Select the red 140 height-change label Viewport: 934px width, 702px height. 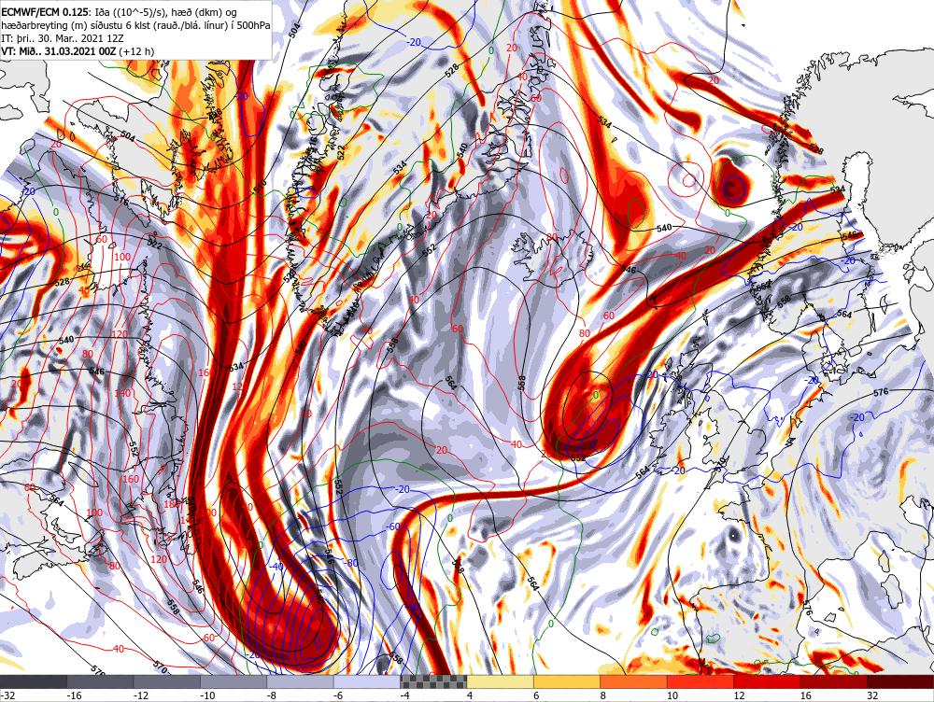[121, 394]
